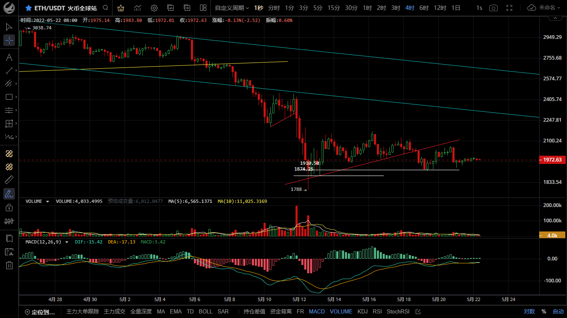Click the edit indicators pencil icon after StochRSI
567x318 pixels.
pos(418,312)
